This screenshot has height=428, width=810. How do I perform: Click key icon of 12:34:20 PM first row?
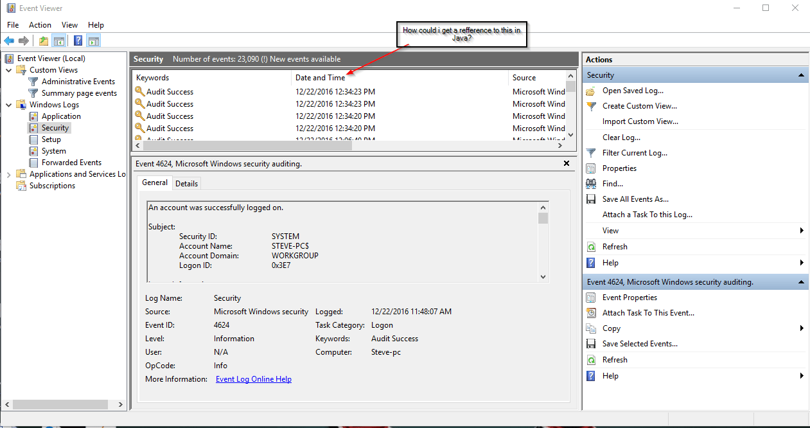(x=139, y=116)
